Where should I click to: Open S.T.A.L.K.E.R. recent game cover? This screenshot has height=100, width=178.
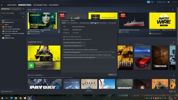pyautogui.click(x=125, y=58)
